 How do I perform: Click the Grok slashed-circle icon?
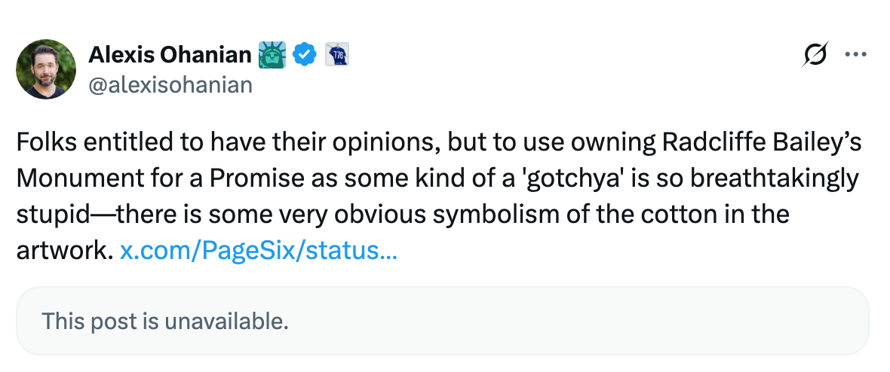click(815, 55)
